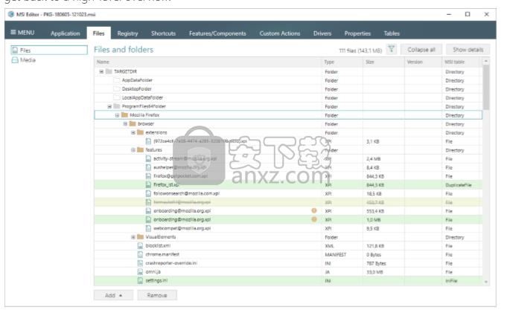Click file icon of followonsearch@mozilla.com.xpi
The width and height of the screenshot is (507, 313).
[x=148, y=193]
